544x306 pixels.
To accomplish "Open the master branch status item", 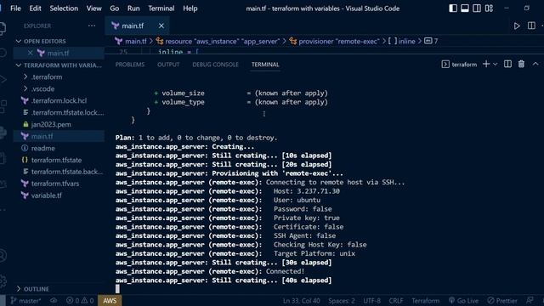I will click(26, 301).
